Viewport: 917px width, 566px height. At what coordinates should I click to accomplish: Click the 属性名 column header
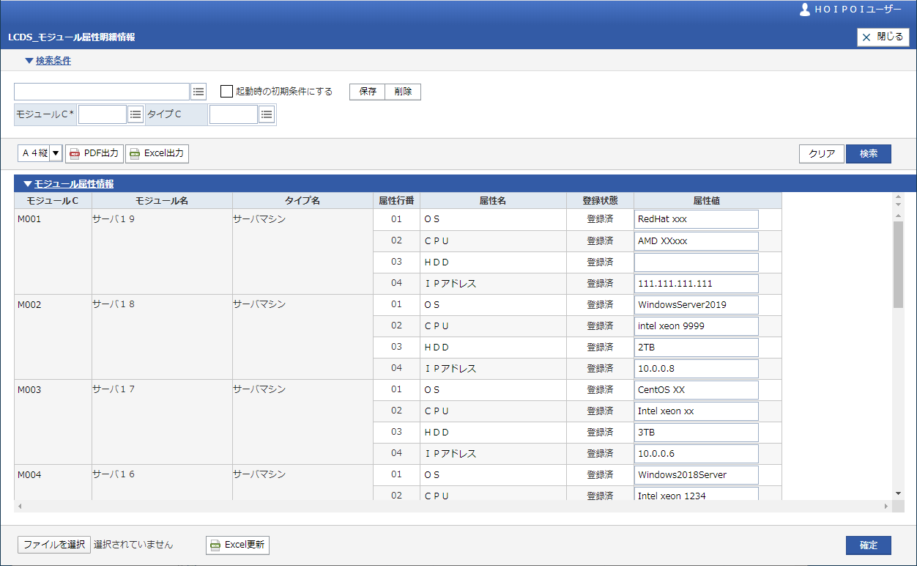(493, 200)
